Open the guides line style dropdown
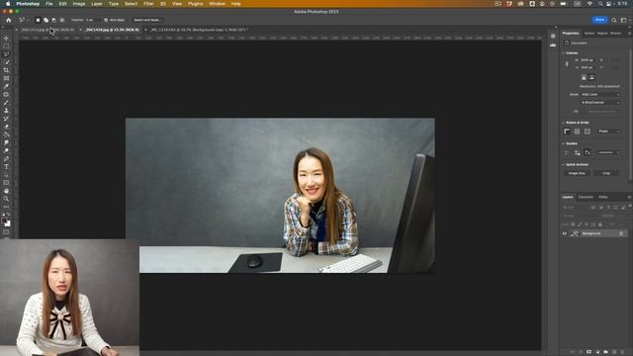This screenshot has height=356, width=633. (609, 152)
